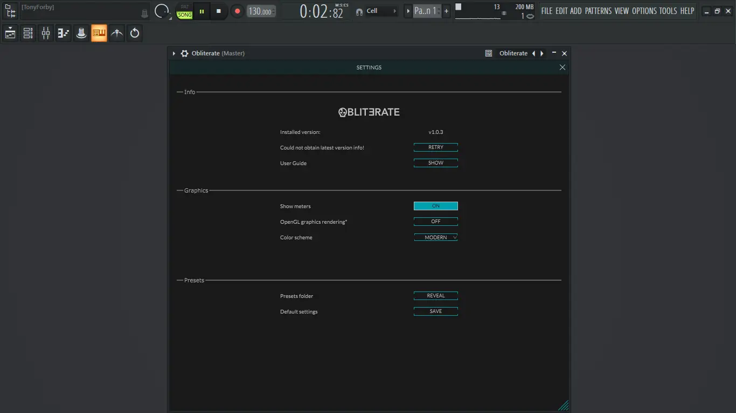Click the highlighted plugin picker icon

click(99, 33)
